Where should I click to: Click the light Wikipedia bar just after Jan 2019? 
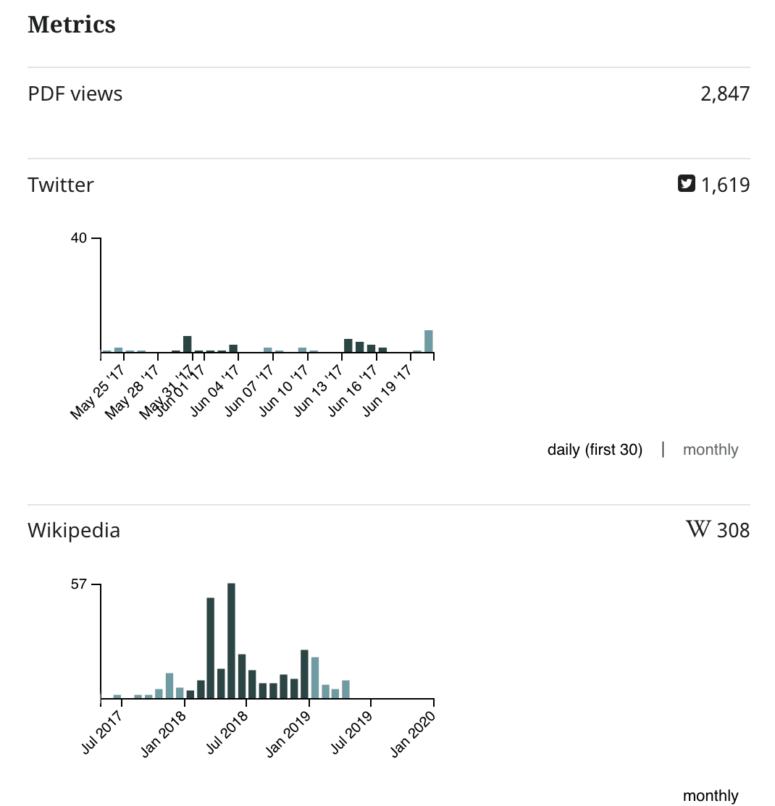[315, 678]
